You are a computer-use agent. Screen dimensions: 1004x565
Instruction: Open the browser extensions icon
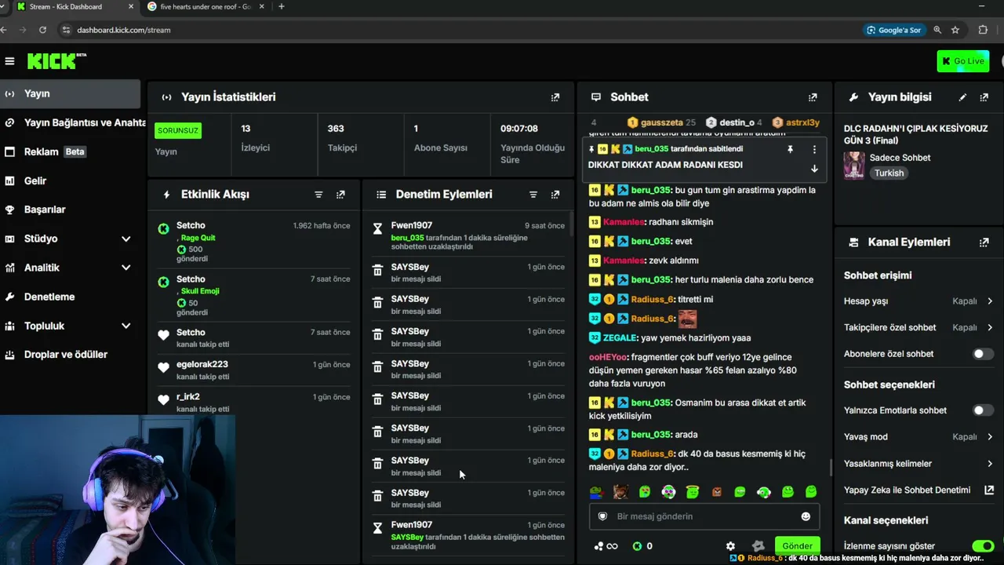[x=983, y=30]
